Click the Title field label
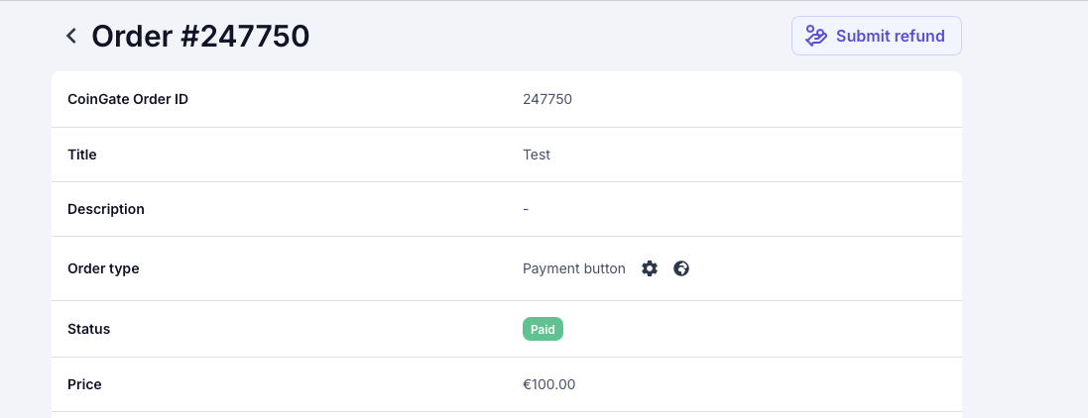1088x418 pixels. 82,155
